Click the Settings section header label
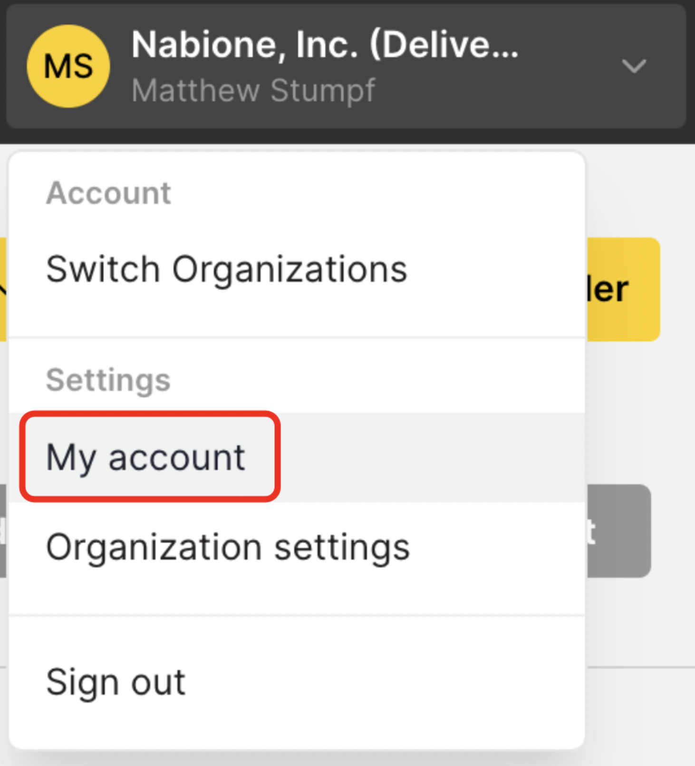 pos(108,380)
